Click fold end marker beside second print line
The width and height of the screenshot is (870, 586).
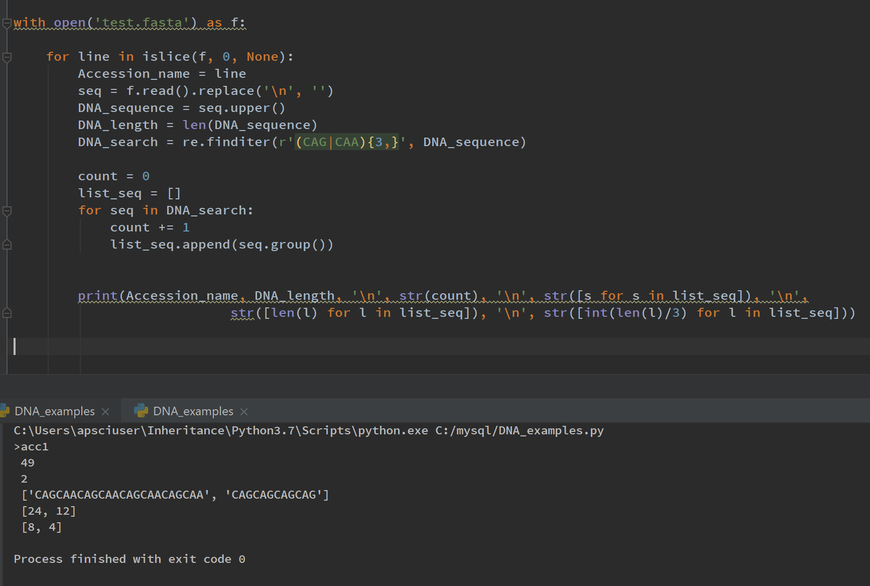tap(7, 313)
